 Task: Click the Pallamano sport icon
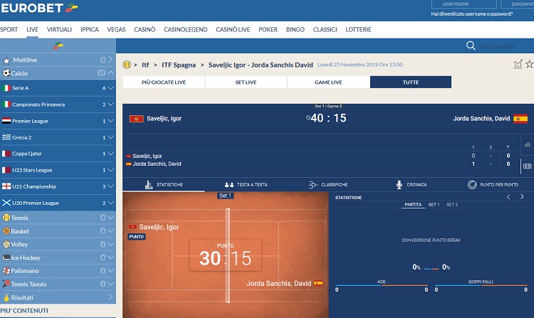coord(6,271)
